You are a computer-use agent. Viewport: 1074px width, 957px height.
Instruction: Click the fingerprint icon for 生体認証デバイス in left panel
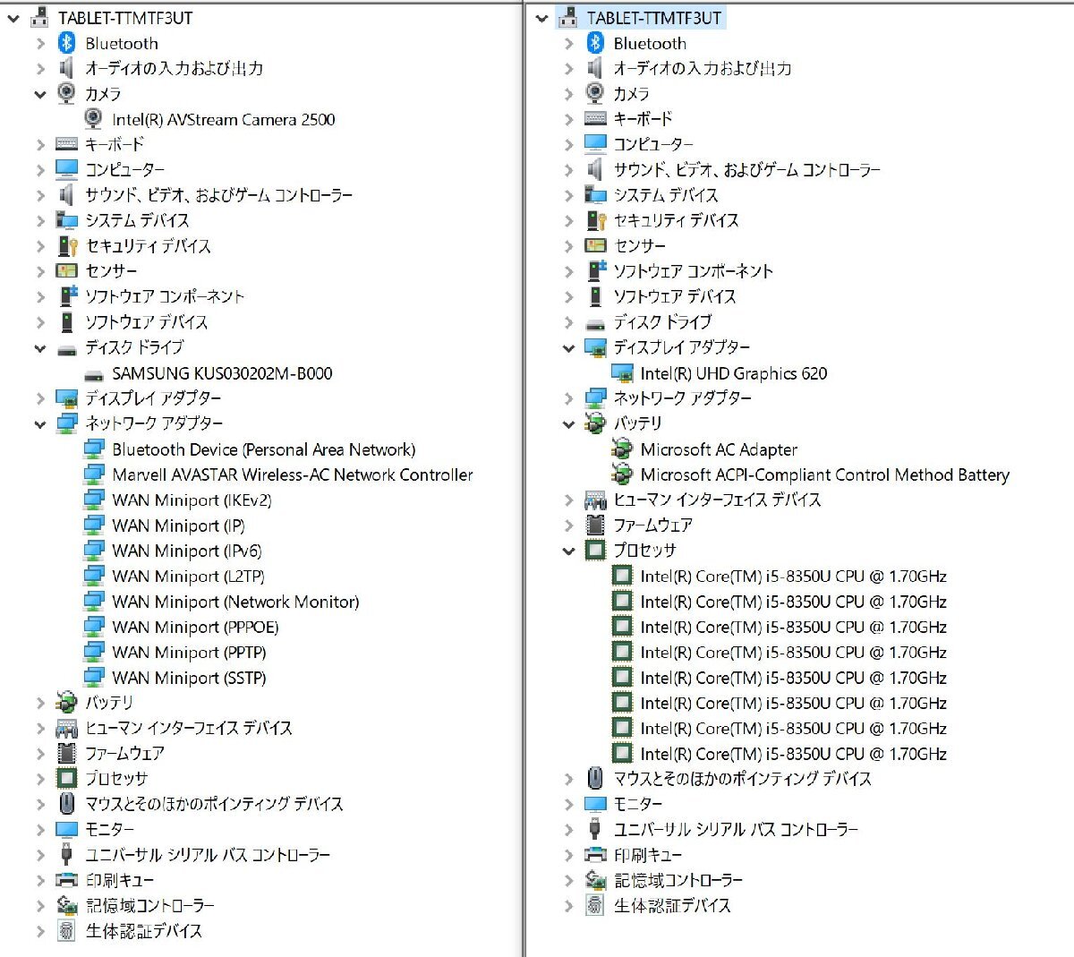click(x=66, y=931)
